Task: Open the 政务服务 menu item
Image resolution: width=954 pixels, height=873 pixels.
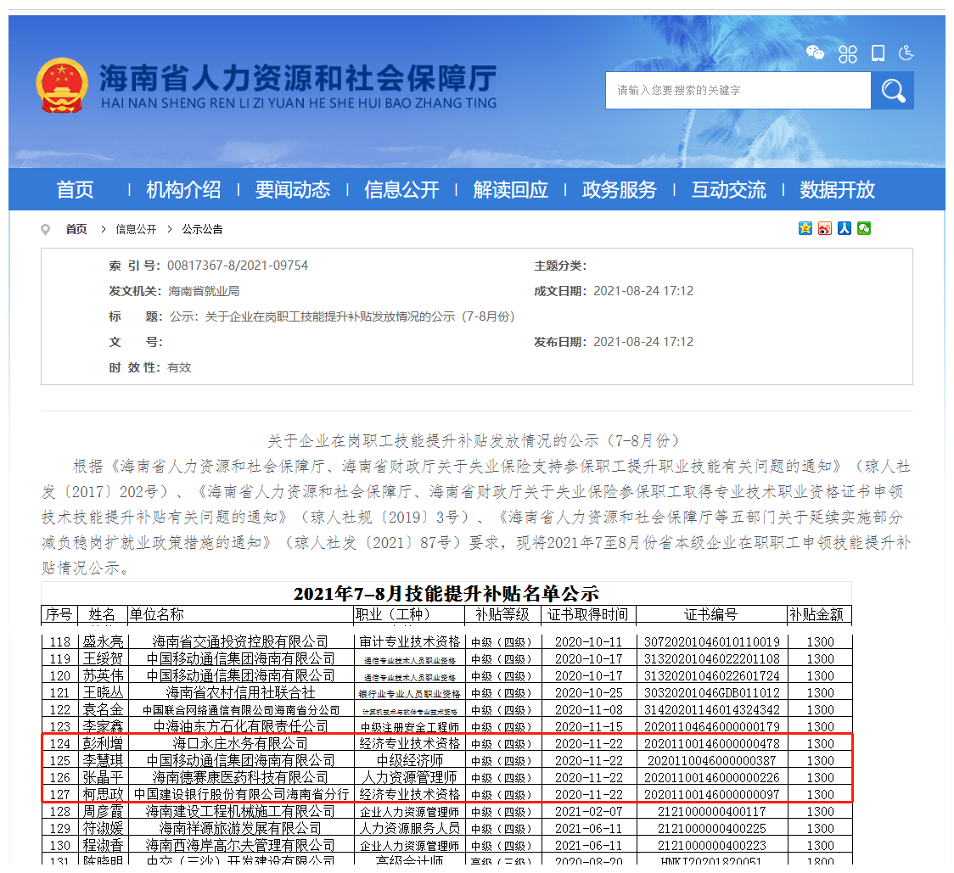Action: (619, 190)
